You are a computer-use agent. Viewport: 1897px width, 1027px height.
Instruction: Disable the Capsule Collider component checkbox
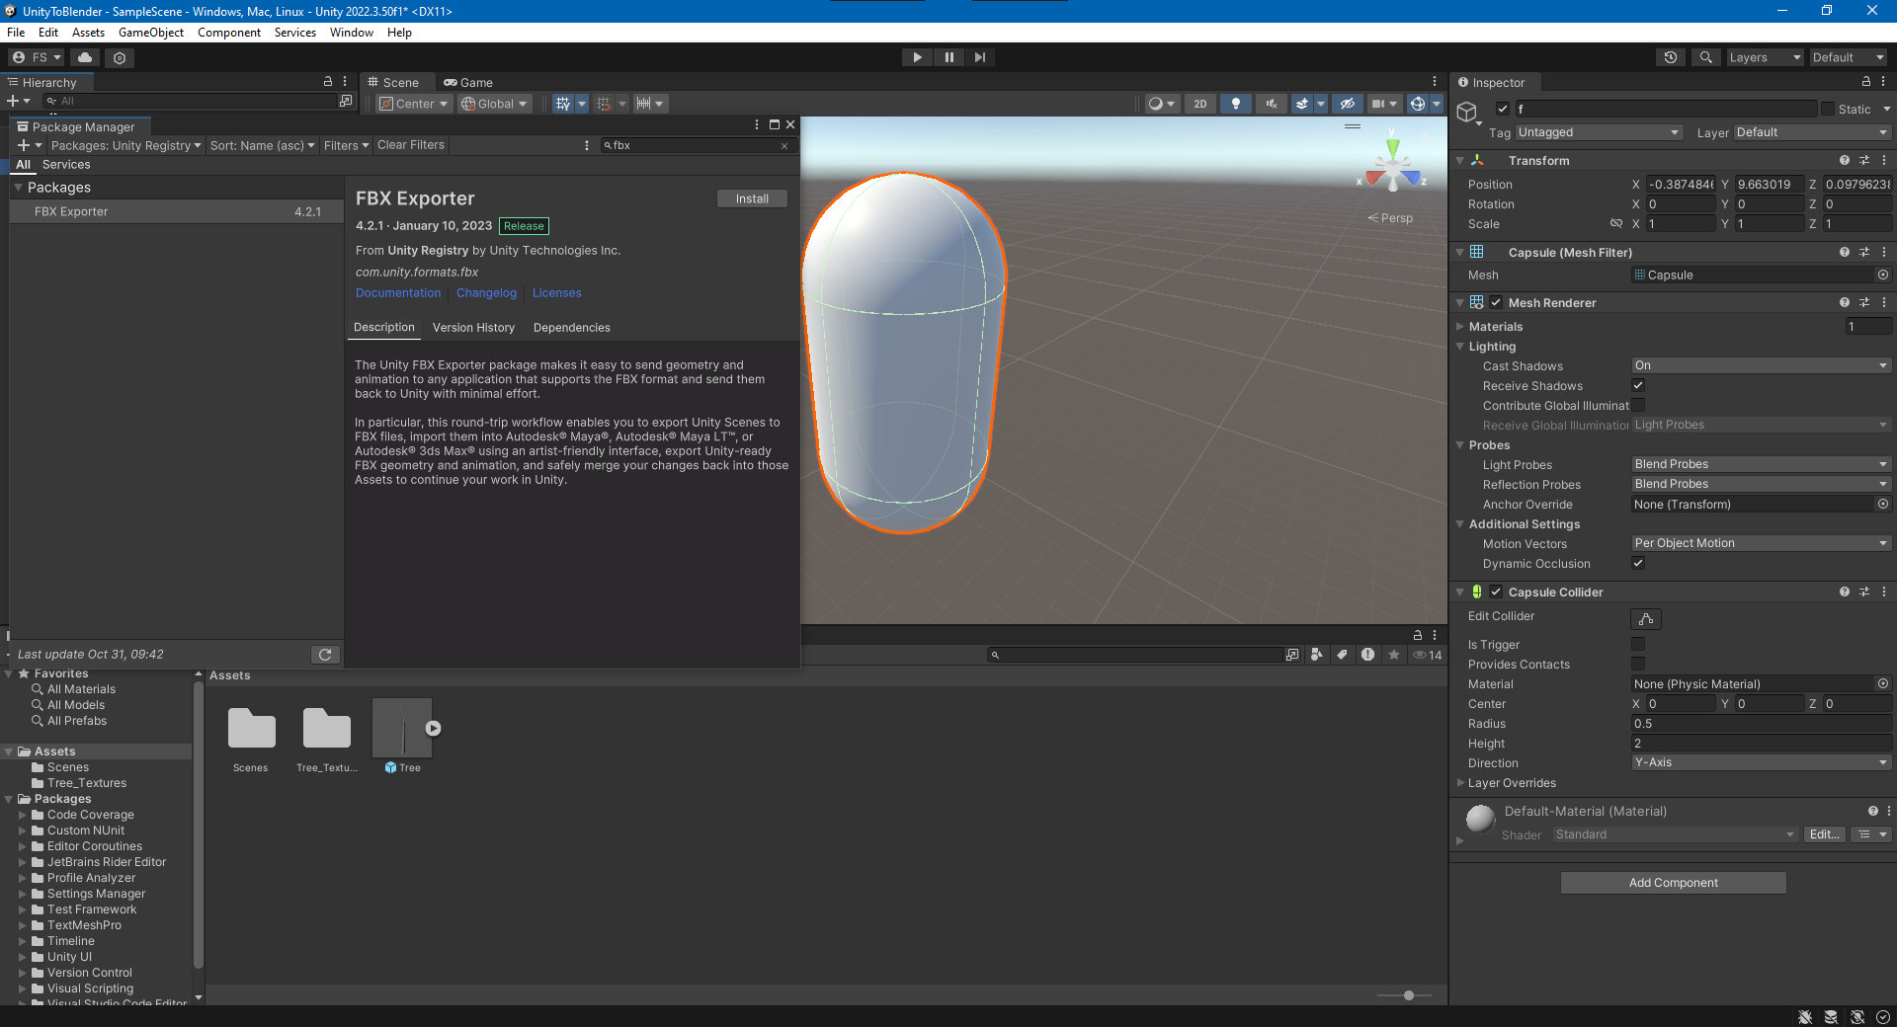tap(1496, 592)
